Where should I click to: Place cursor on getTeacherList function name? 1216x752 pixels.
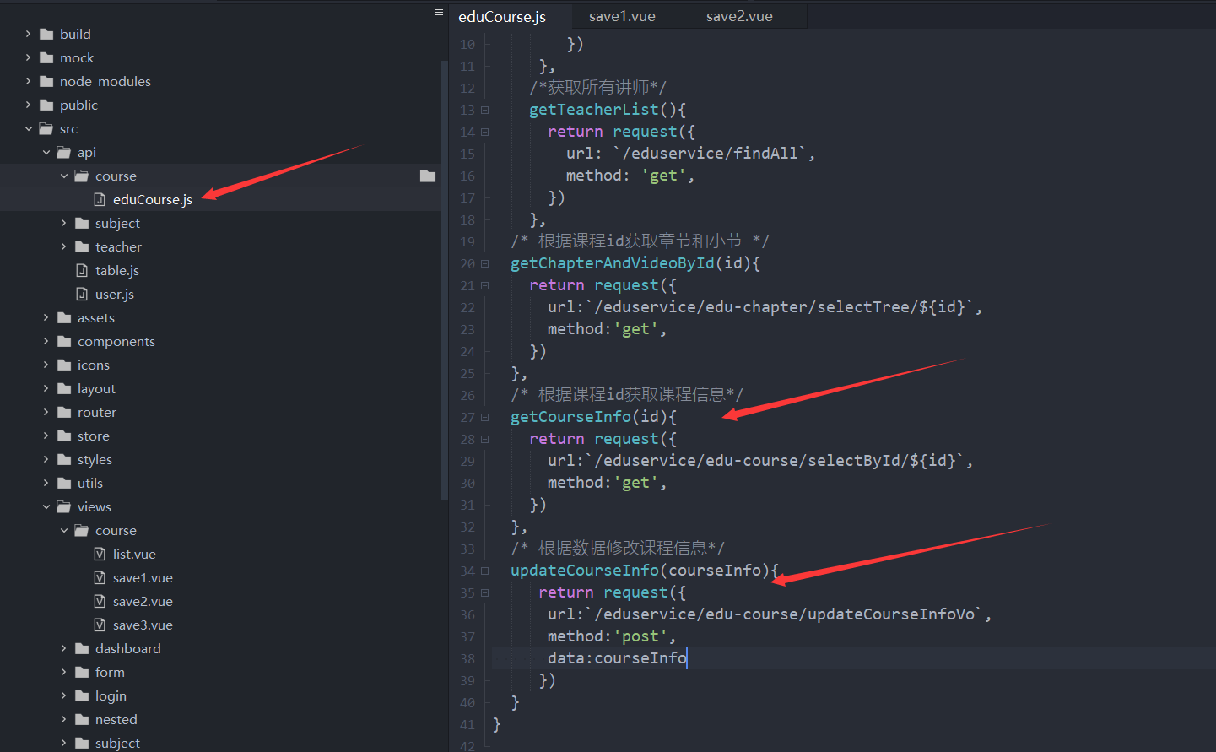(593, 110)
